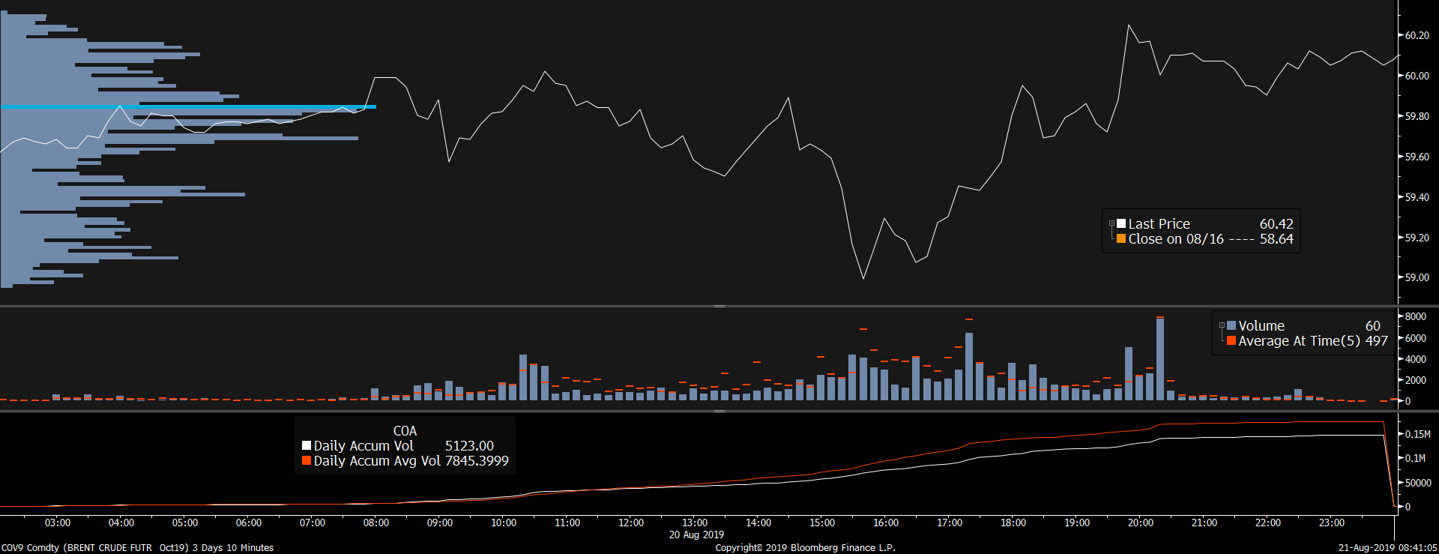Click the white Daily Accum Vol swatch
Screen dimensions: 1439x554
307,445
